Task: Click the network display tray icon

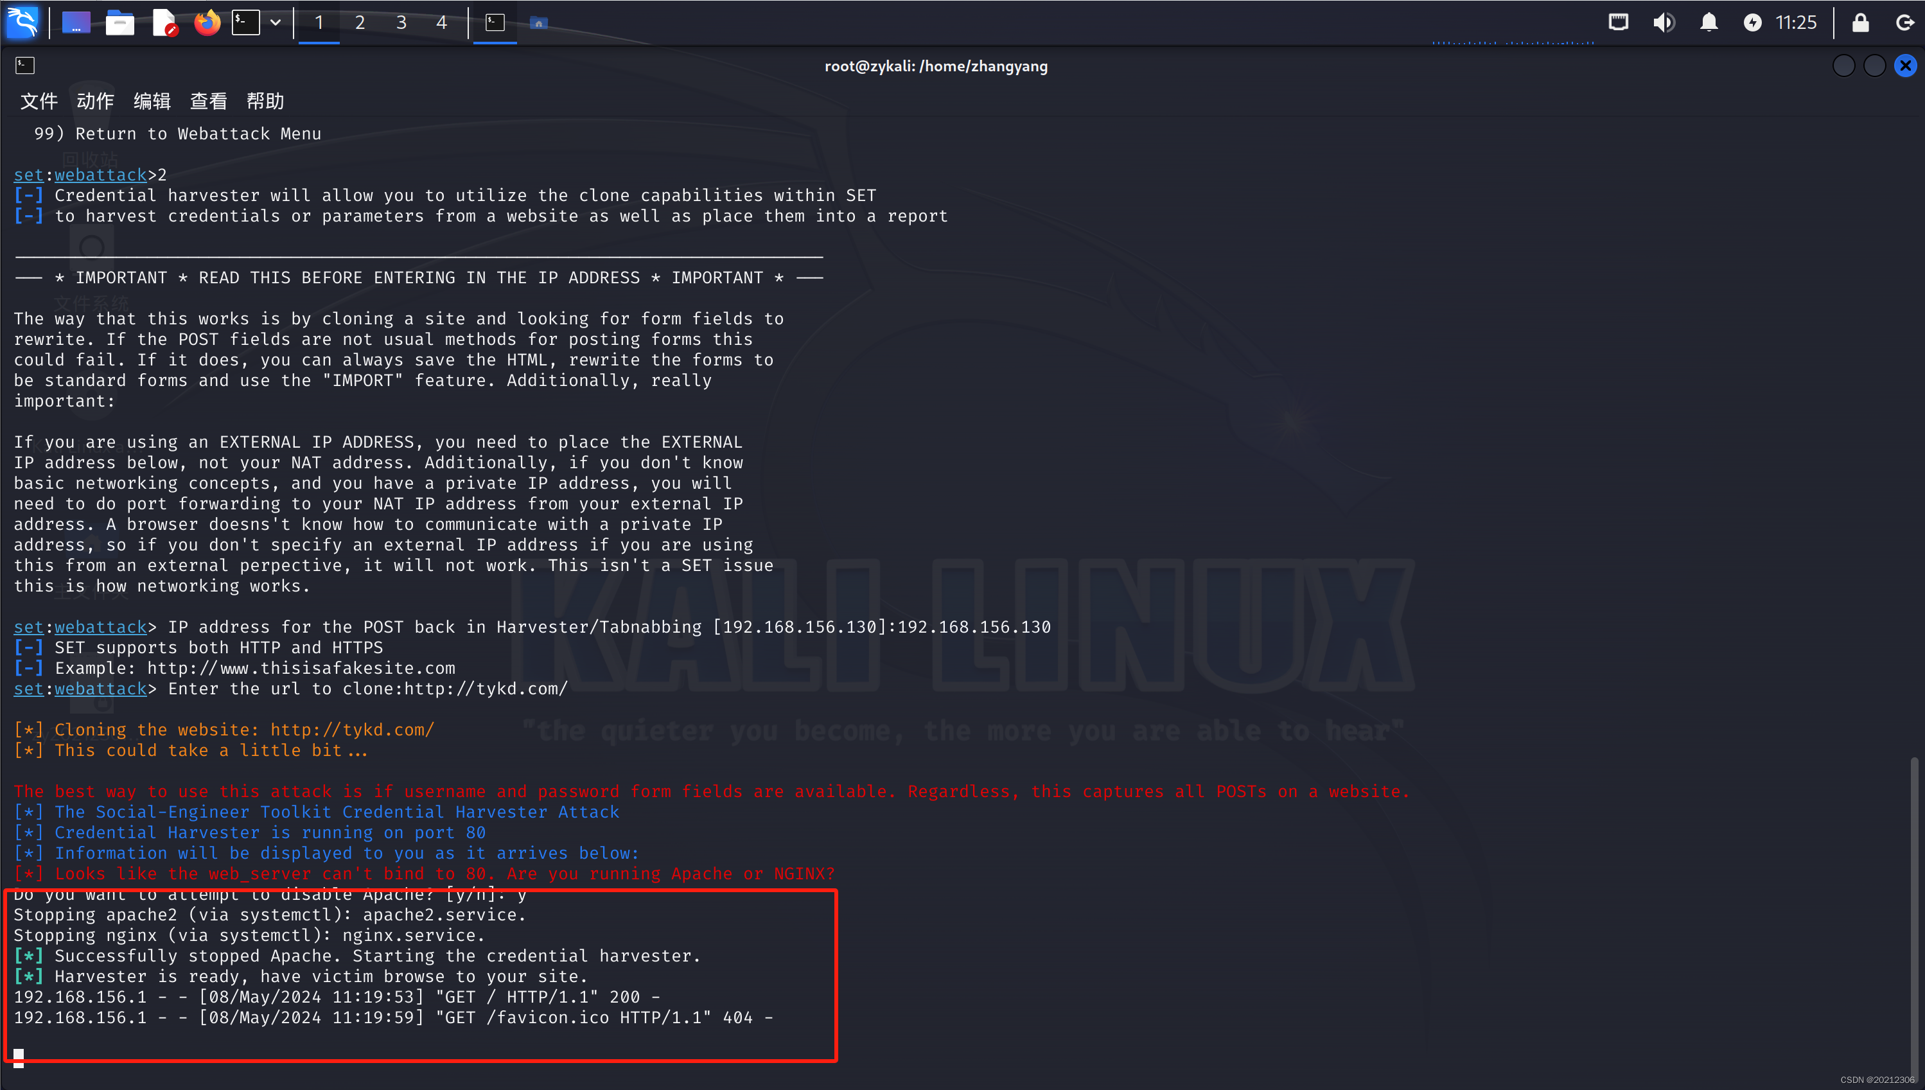Action: 1618,22
